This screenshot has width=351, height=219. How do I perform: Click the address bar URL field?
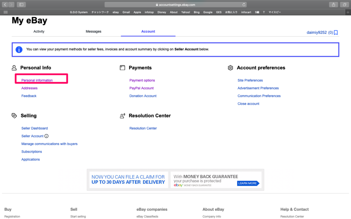[x=175, y=5]
